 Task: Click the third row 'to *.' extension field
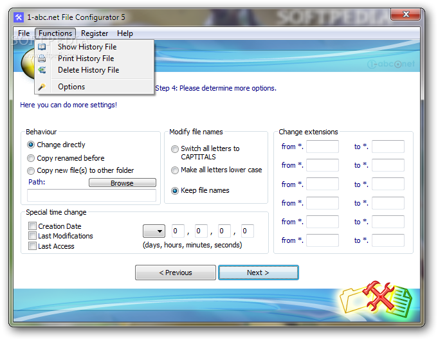coord(388,184)
